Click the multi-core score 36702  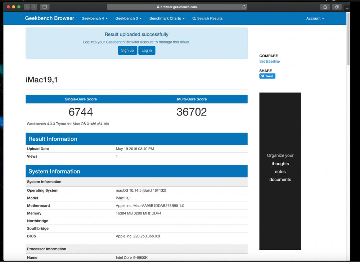point(192,112)
